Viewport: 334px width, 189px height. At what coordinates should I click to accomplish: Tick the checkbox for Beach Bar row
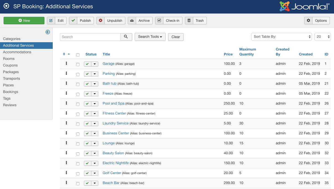[78, 184]
